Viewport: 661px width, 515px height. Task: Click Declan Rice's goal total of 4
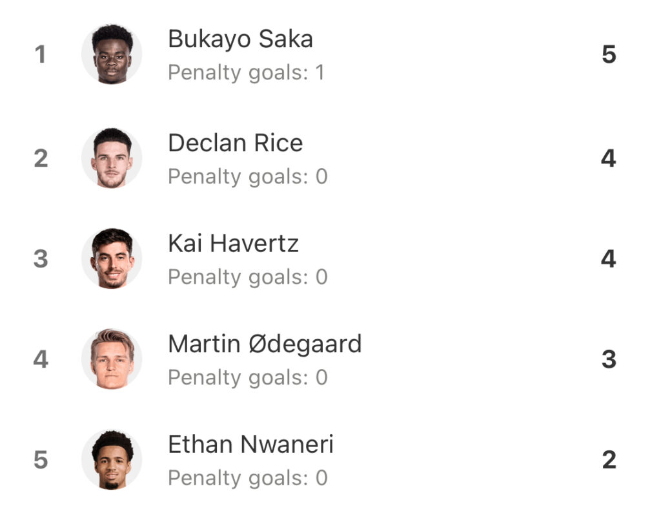click(608, 158)
